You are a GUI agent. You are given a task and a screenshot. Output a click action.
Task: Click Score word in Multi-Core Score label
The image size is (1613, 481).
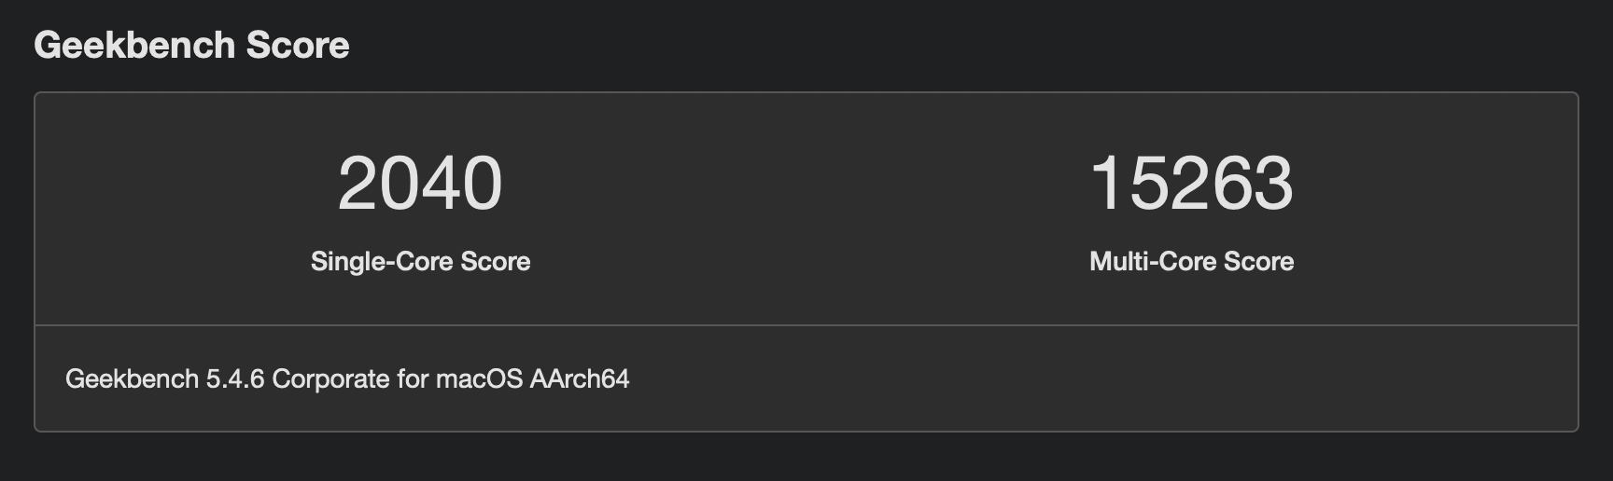[1259, 261]
